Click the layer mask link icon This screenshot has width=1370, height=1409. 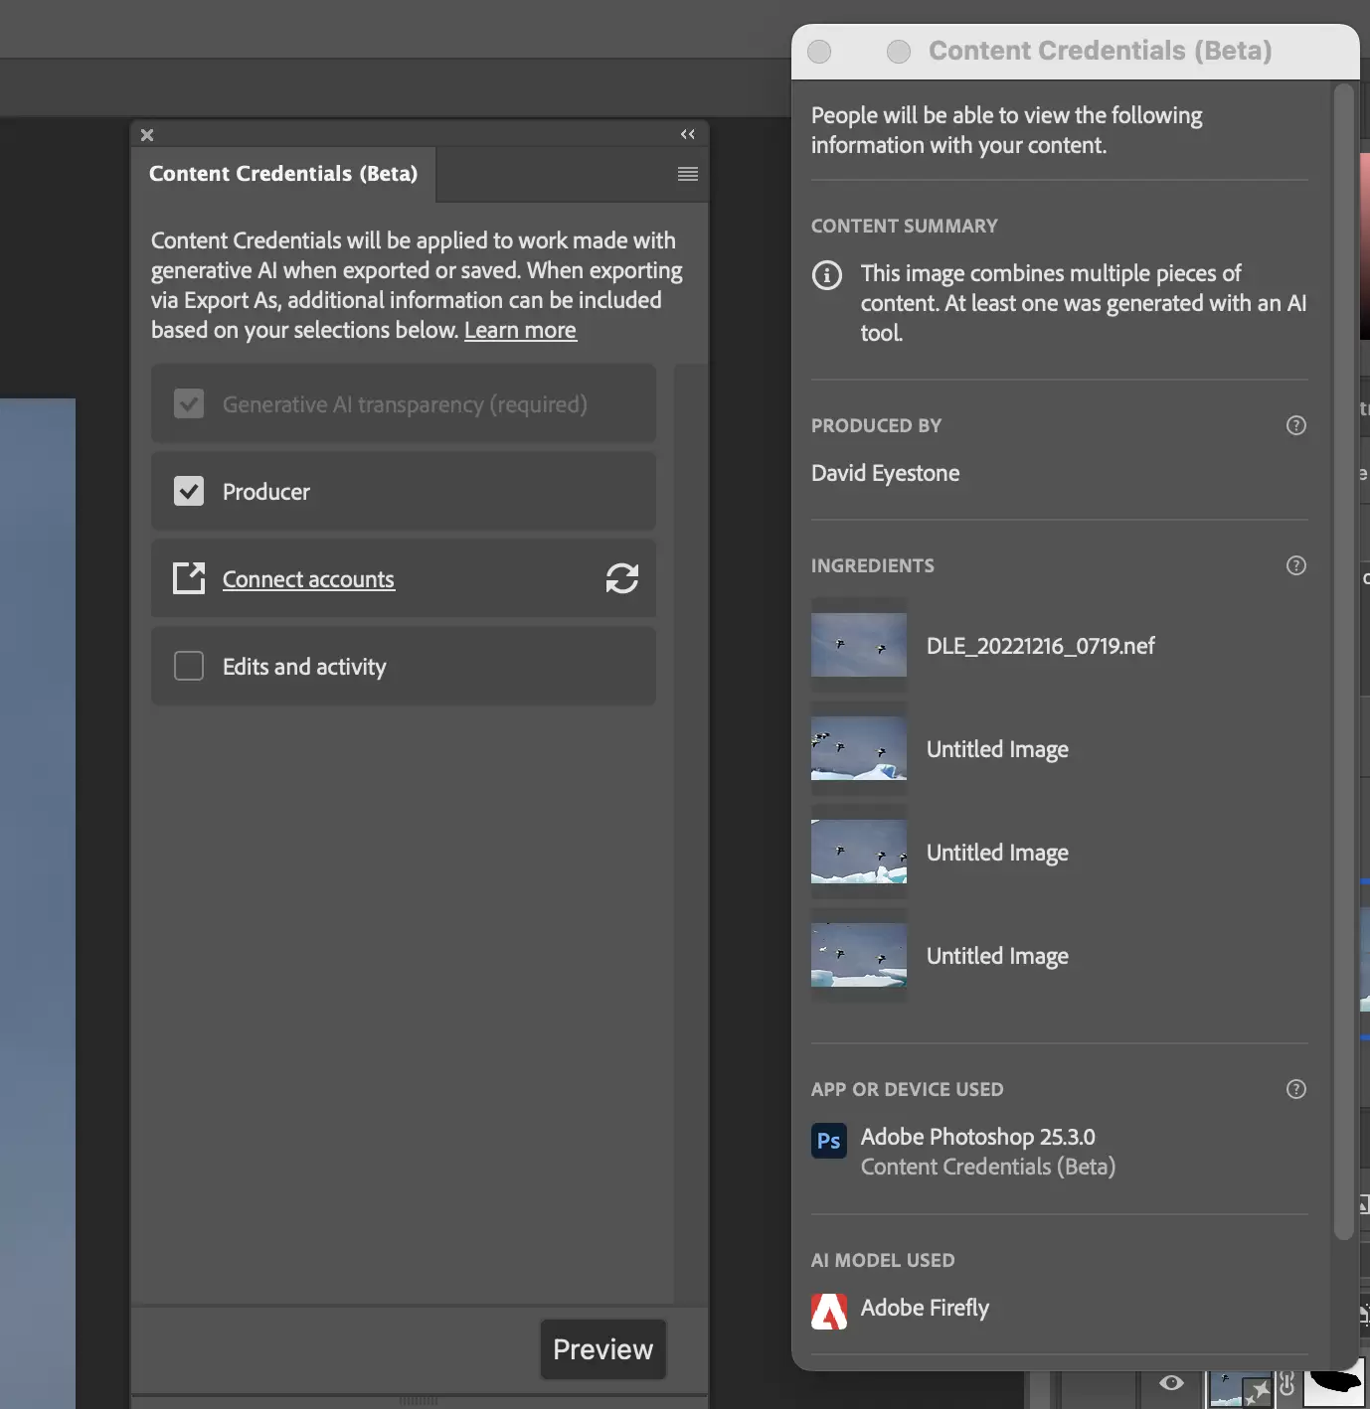coord(1287,1383)
